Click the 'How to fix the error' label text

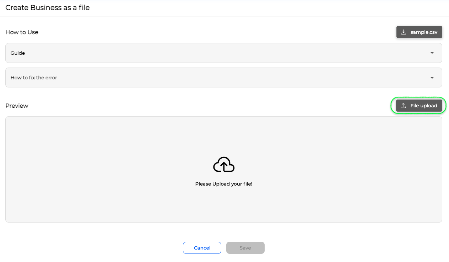pyautogui.click(x=34, y=77)
